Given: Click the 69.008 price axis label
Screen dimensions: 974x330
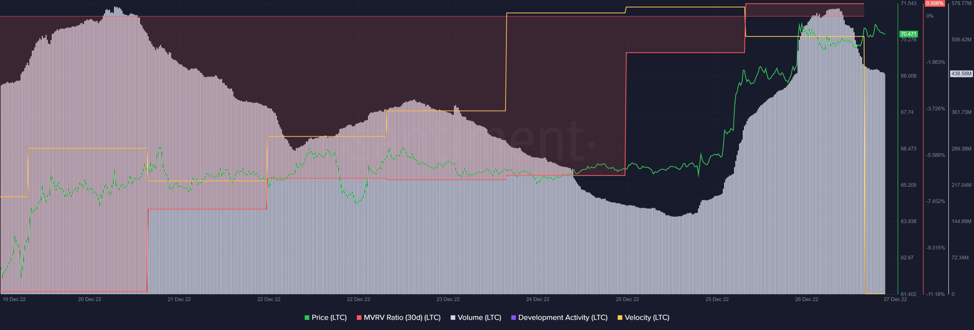Looking at the screenshot, I should [x=909, y=76].
